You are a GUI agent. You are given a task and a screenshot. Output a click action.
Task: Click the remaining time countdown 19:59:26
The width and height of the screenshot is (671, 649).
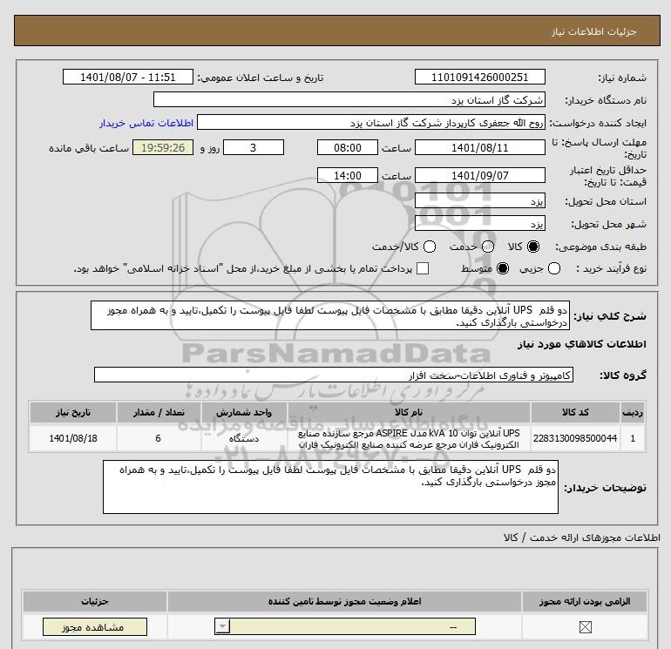coord(163,147)
